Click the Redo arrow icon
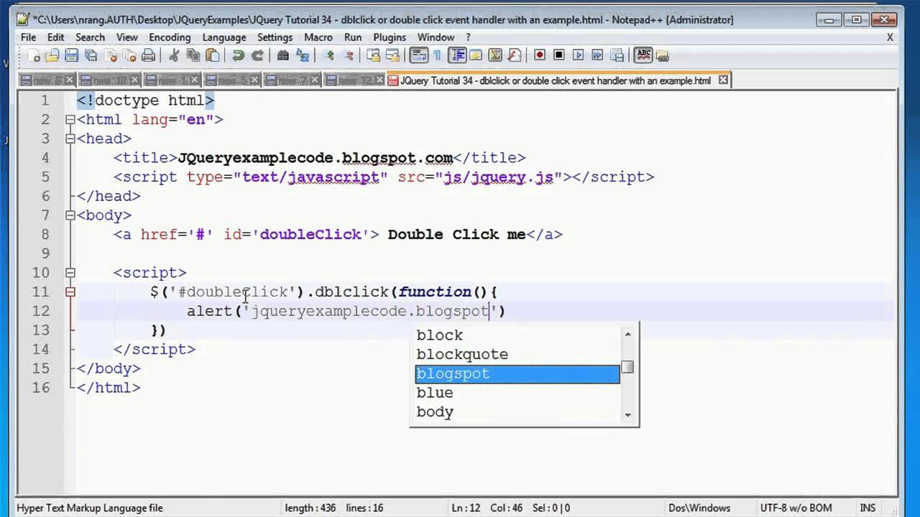This screenshot has height=517, width=920. [257, 55]
